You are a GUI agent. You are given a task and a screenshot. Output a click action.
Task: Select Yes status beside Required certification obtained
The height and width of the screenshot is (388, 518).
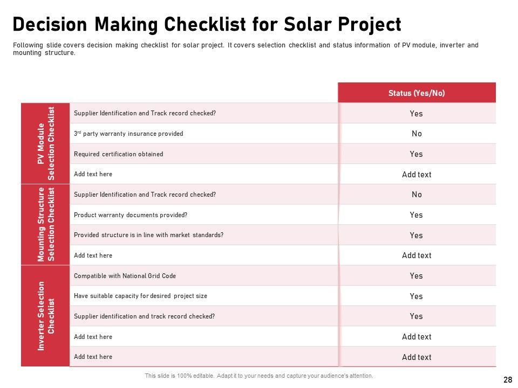pyautogui.click(x=416, y=154)
